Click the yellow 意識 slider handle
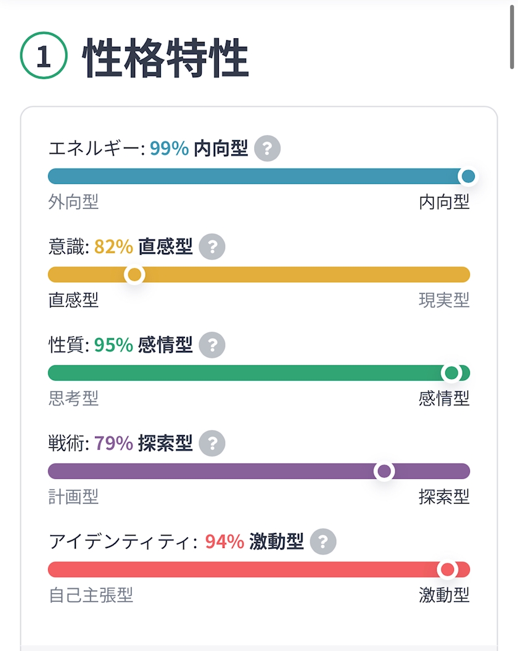The image size is (518, 651). (x=134, y=275)
